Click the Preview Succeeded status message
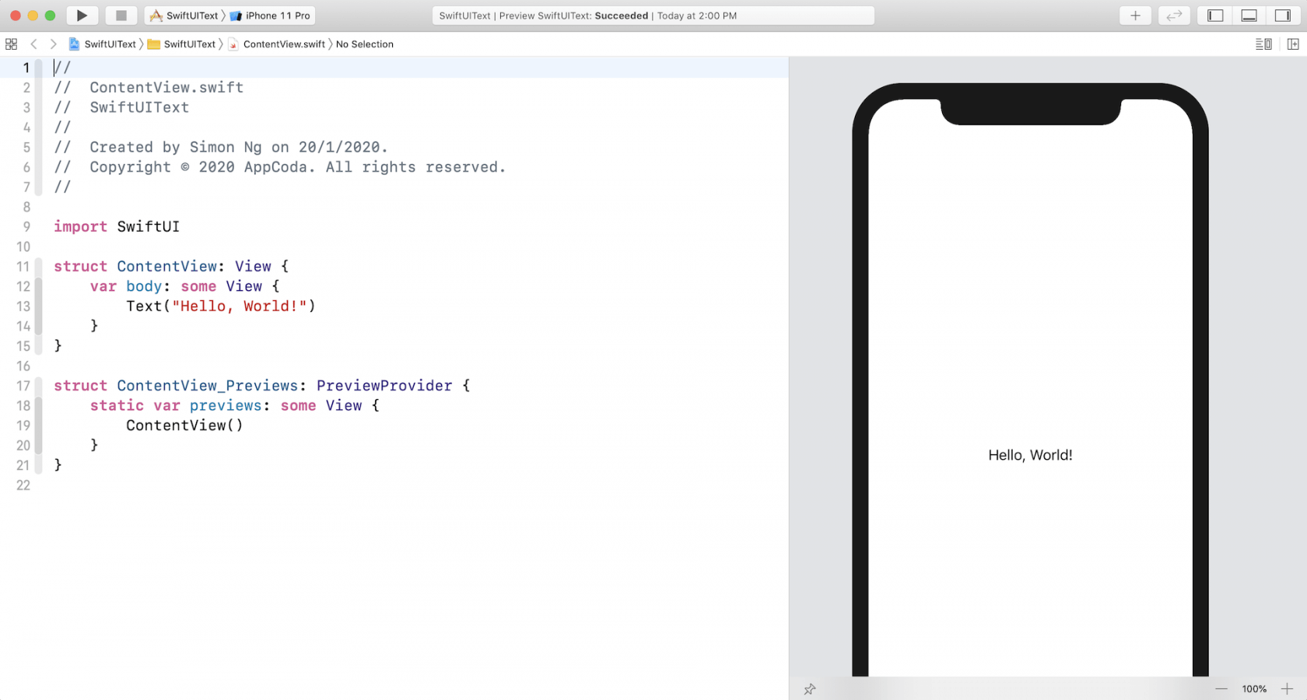1307x700 pixels. click(x=653, y=16)
